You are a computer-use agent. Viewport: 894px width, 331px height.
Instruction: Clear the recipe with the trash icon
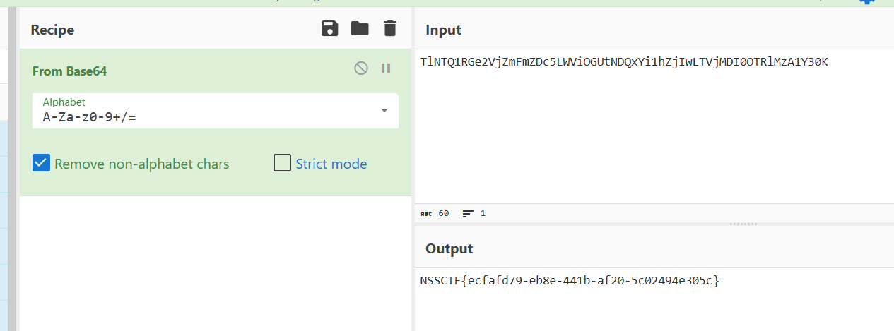(x=390, y=29)
